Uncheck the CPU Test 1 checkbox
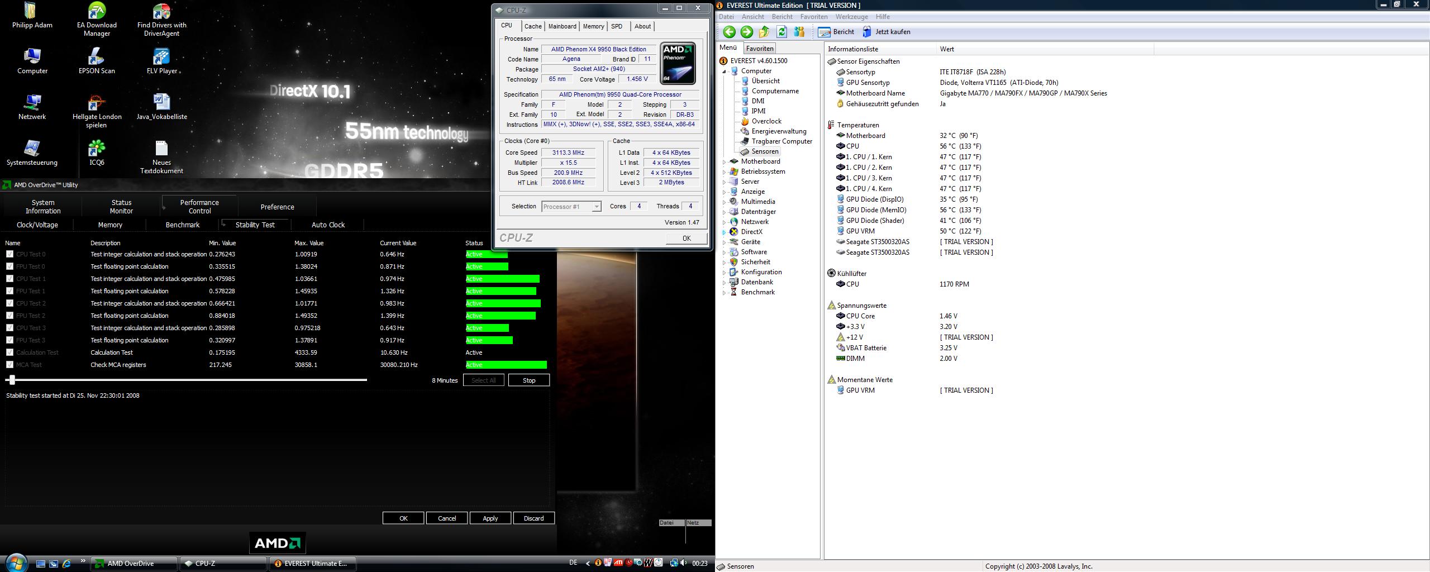Screen dimensions: 1430x572 [x=9, y=279]
